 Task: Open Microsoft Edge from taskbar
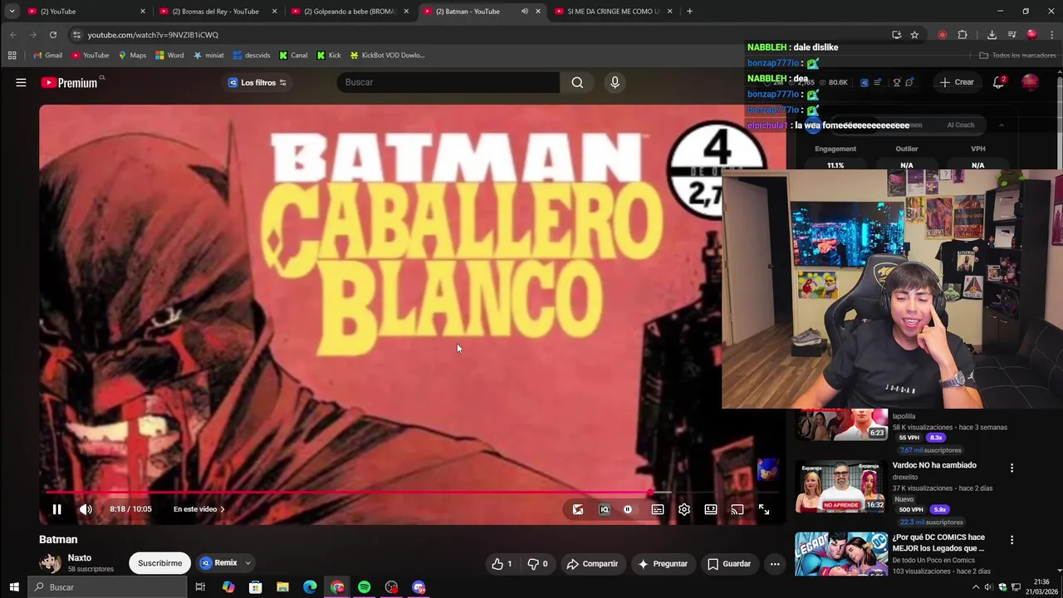click(310, 587)
